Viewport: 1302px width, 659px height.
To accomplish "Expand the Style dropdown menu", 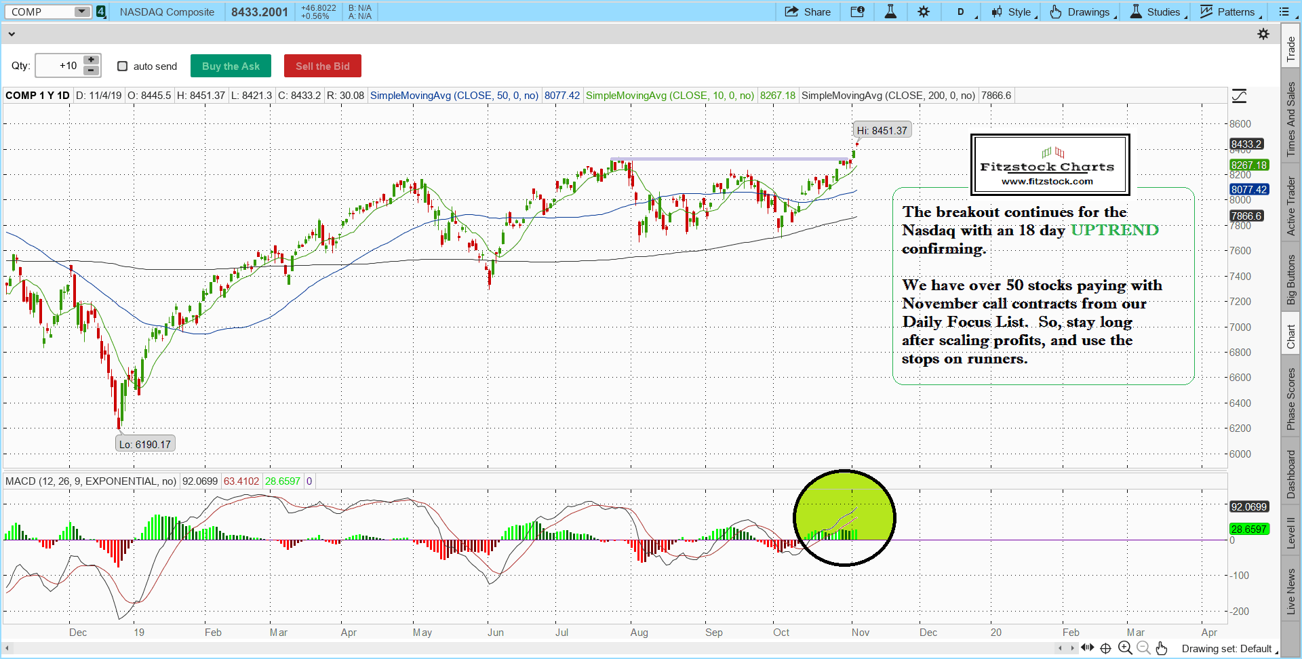I will 1014,12.
